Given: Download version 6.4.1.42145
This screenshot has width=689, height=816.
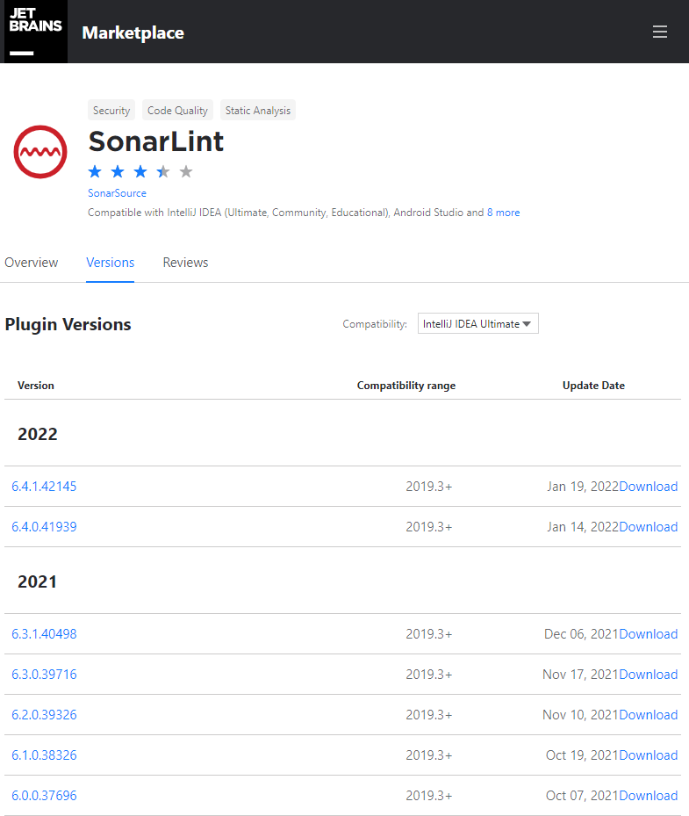Looking at the screenshot, I should point(649,486).
